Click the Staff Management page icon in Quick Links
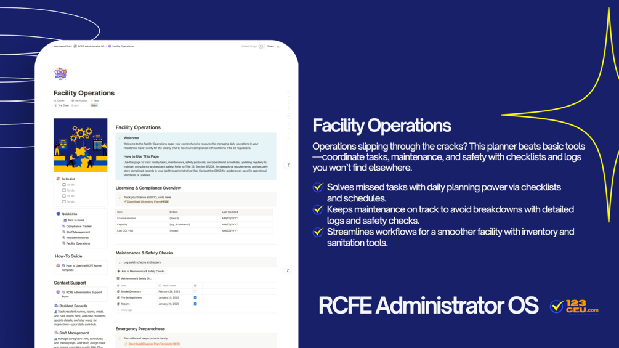Viewport: 619px width, 348px height. (x=63, y=232)
